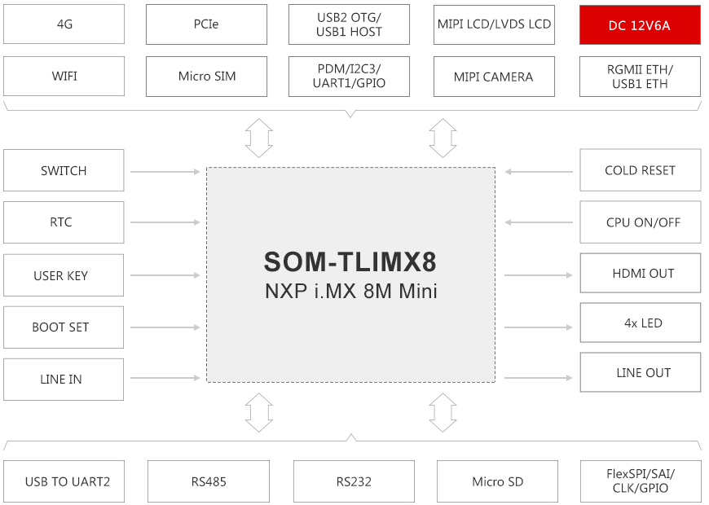The width and height of the screenshot is (709, 505).
Task: Select the USER KEY block
Action: (64, 275)
